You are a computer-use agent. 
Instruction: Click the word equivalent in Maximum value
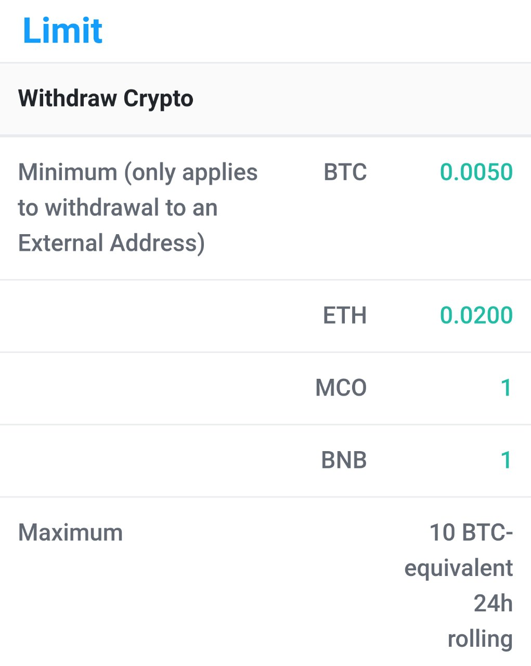pyautogui.click(x=459, y=568)
